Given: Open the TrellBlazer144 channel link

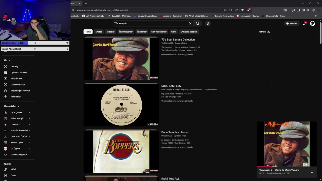Looking at the screenshot, I should click(x=167, y=43).
